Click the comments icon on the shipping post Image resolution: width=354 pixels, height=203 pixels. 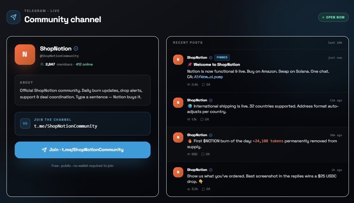point(202,119)
